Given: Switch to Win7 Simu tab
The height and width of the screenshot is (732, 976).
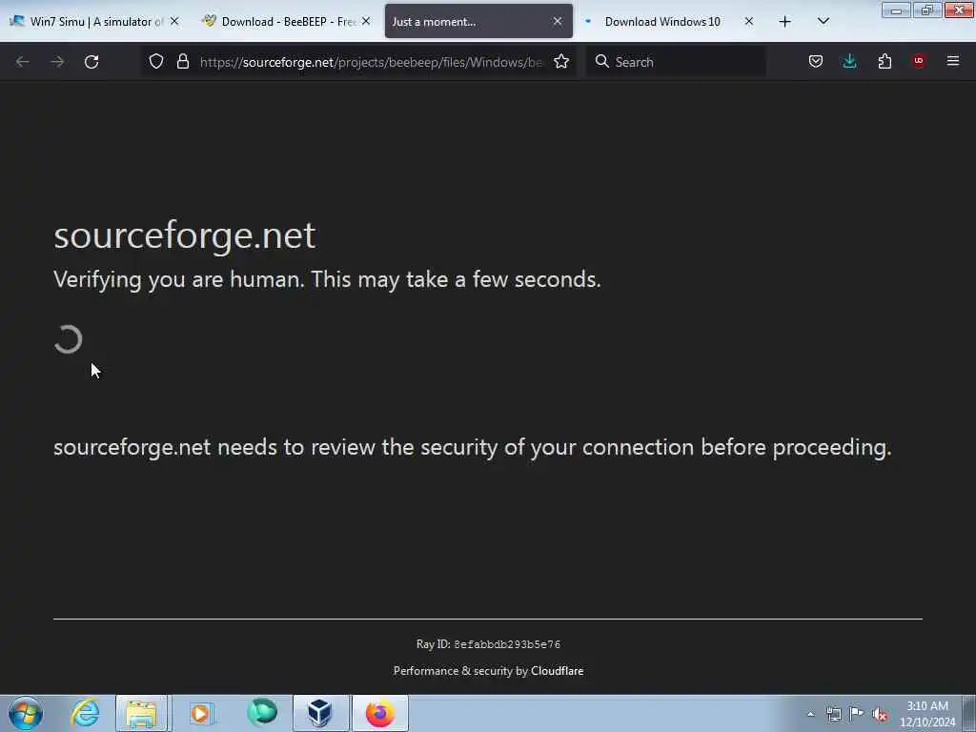Looking at the screenshot, I should pyautogui.click(x=96, y=21).
